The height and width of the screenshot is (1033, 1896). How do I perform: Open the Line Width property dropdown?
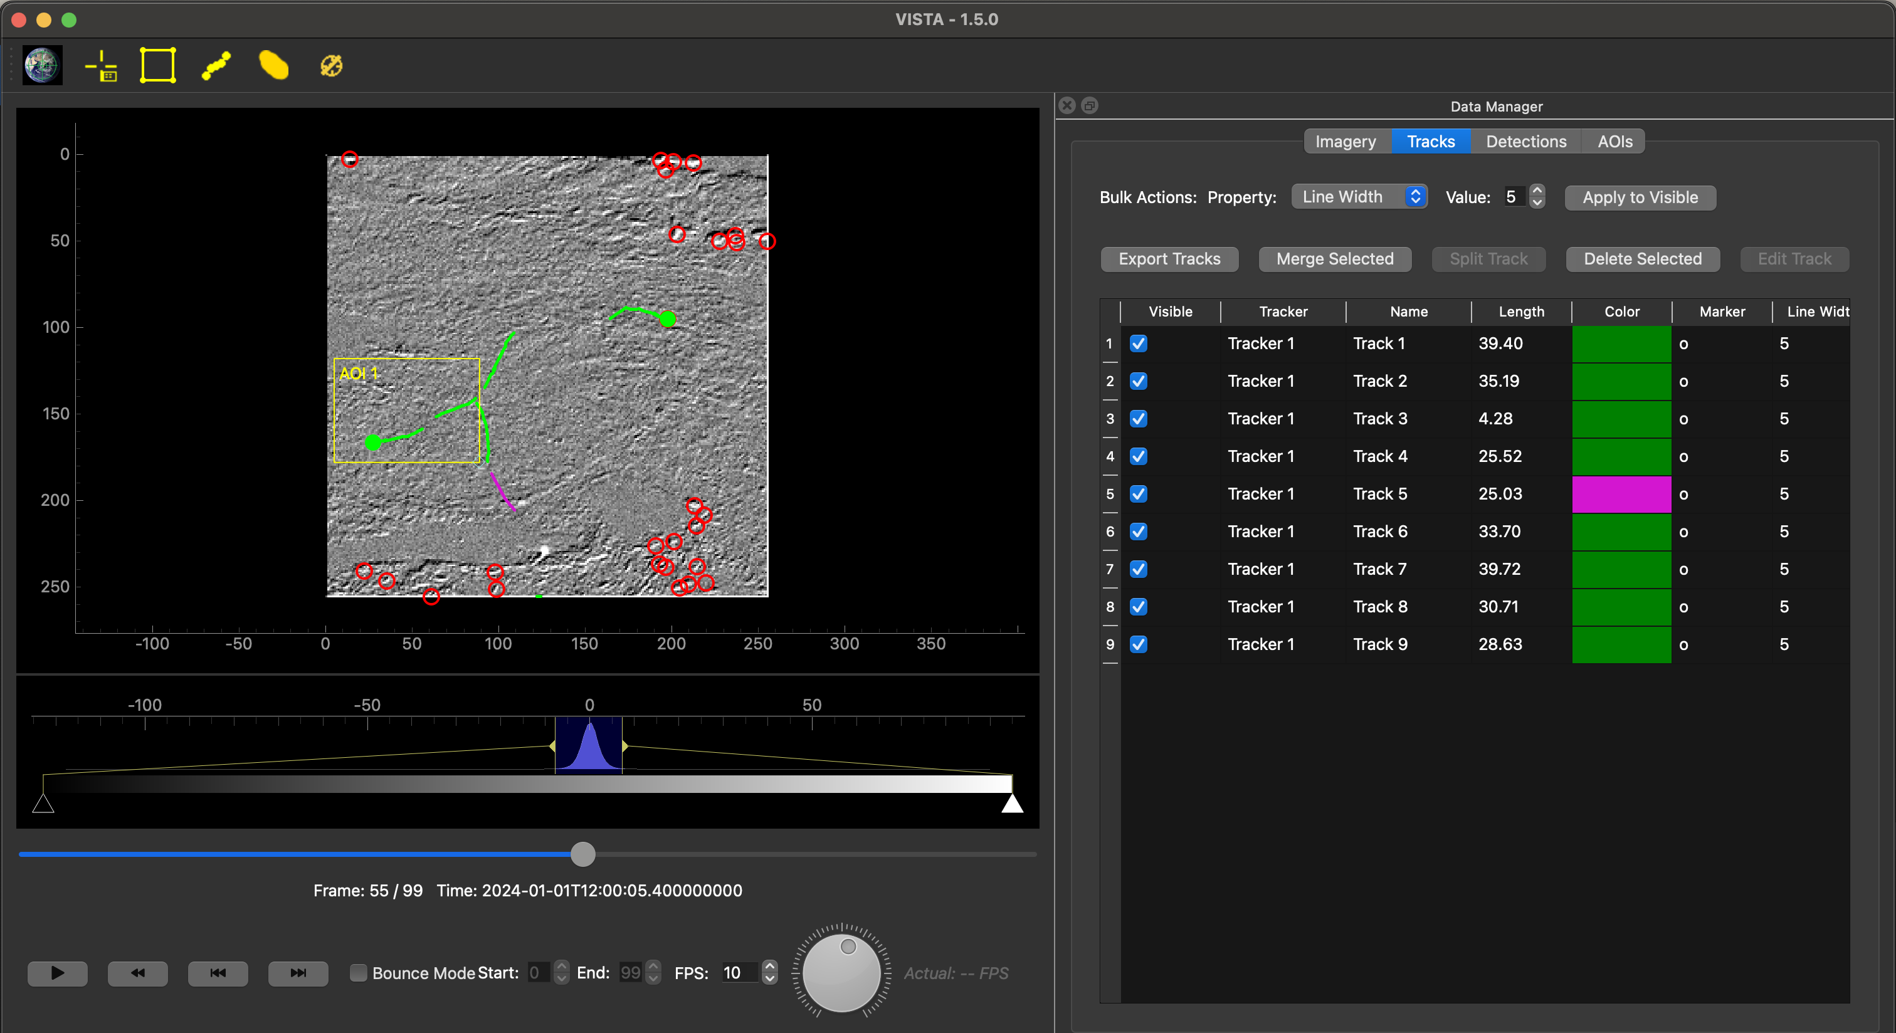[x=1359, y=196]
